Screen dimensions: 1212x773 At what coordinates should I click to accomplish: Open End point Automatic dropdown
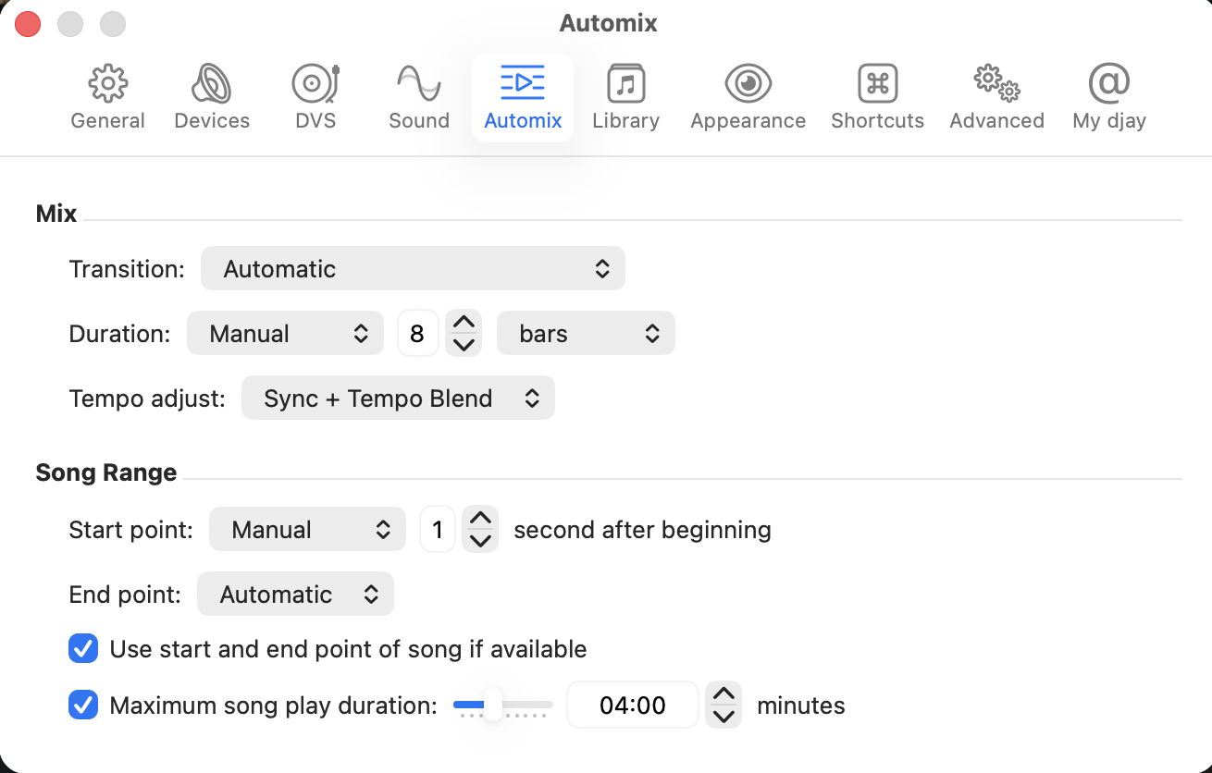[x=295, y=595]
